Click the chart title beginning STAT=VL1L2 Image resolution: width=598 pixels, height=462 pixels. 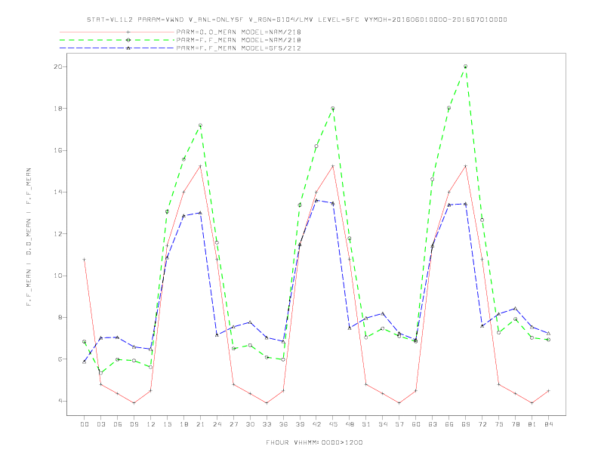[x=297, y=20]
